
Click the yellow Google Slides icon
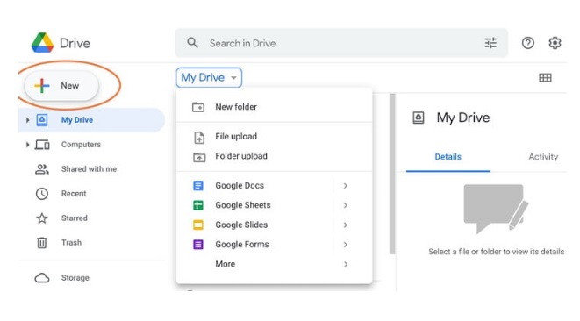pyautogui.click(x=198, y=225)
